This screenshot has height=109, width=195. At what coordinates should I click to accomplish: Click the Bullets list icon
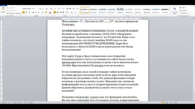pyautogui.click(x=55, y=9)
